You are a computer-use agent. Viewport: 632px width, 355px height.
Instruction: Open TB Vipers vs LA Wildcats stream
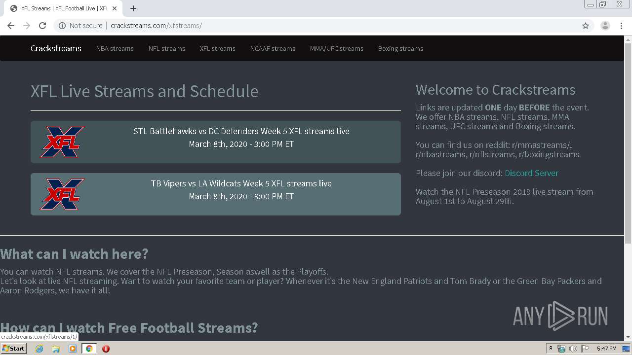(216, 194)
